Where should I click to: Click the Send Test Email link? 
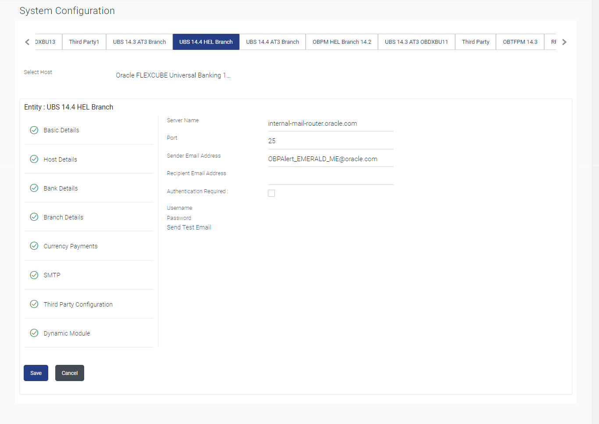click(x=189, y=227)
